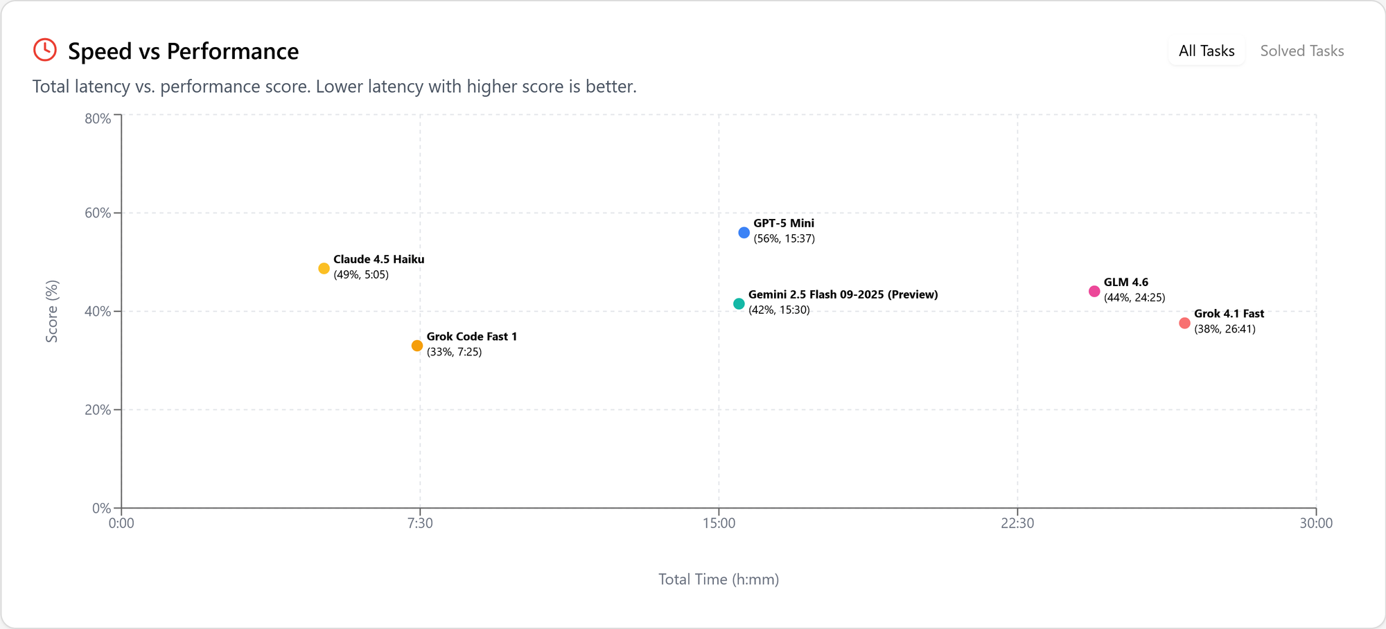Select the Claude 4.5 Haiku data point
The image size is (1386, 629).
(323, 267)
